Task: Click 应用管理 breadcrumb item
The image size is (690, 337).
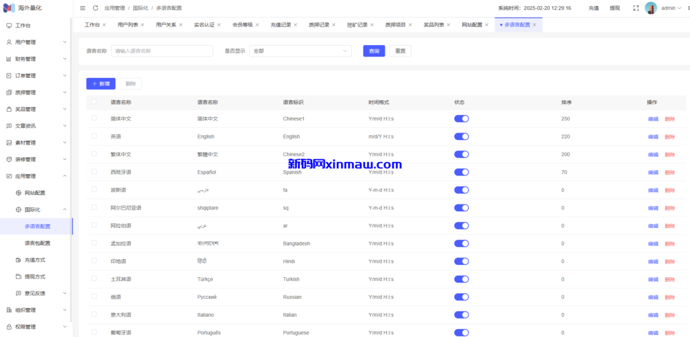Action: pos(115,8)
